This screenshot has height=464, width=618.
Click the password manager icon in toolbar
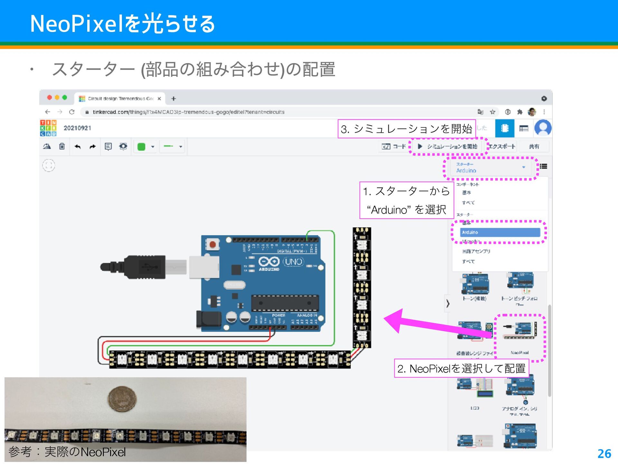pos(508,112)
